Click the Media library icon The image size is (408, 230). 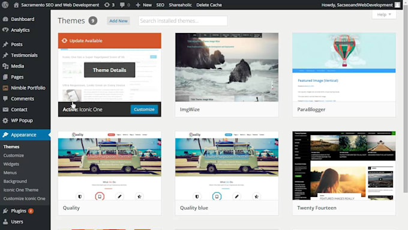coord(5,66)
